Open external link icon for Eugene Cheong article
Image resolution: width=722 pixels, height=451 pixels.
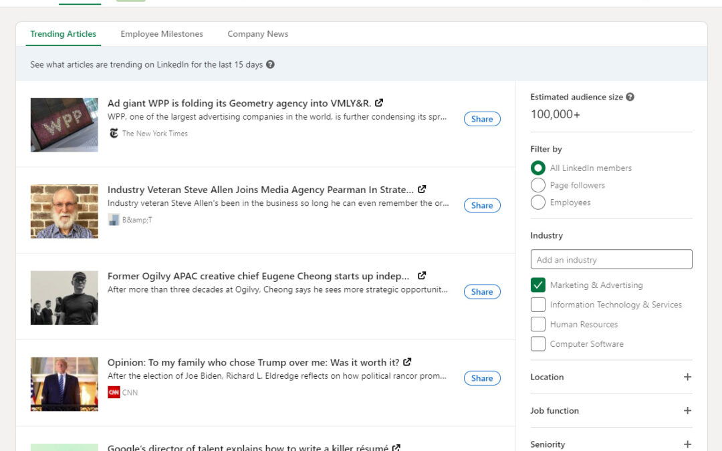(x=422, y=275)
